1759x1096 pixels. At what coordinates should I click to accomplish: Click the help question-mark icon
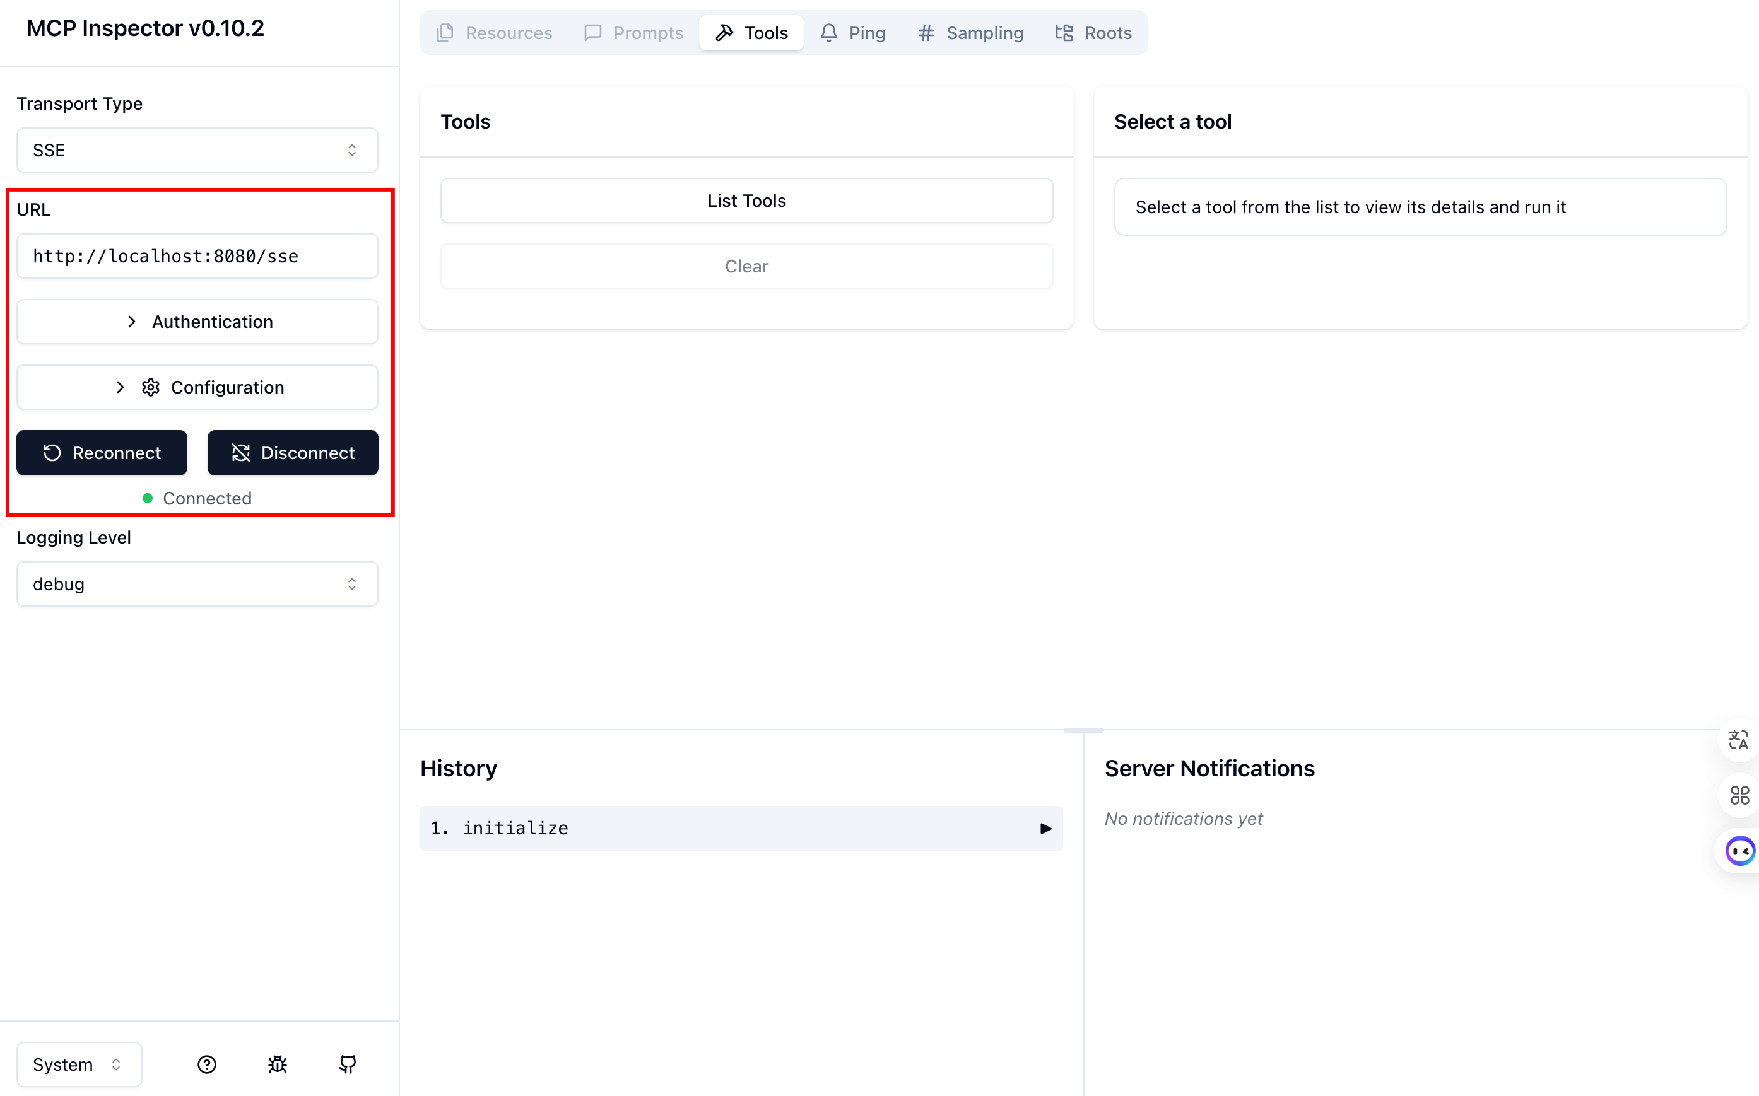[207, 1064]
